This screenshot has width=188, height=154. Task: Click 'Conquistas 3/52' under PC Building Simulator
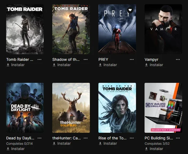click(x=157, y=143)
